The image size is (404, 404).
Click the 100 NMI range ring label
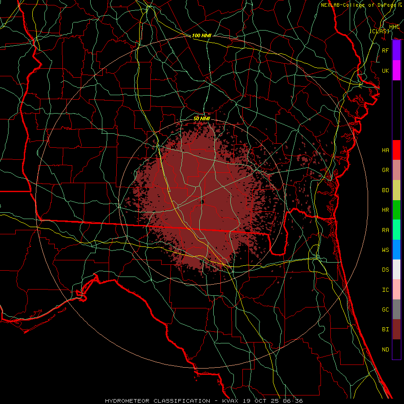(x=202, y=35)
